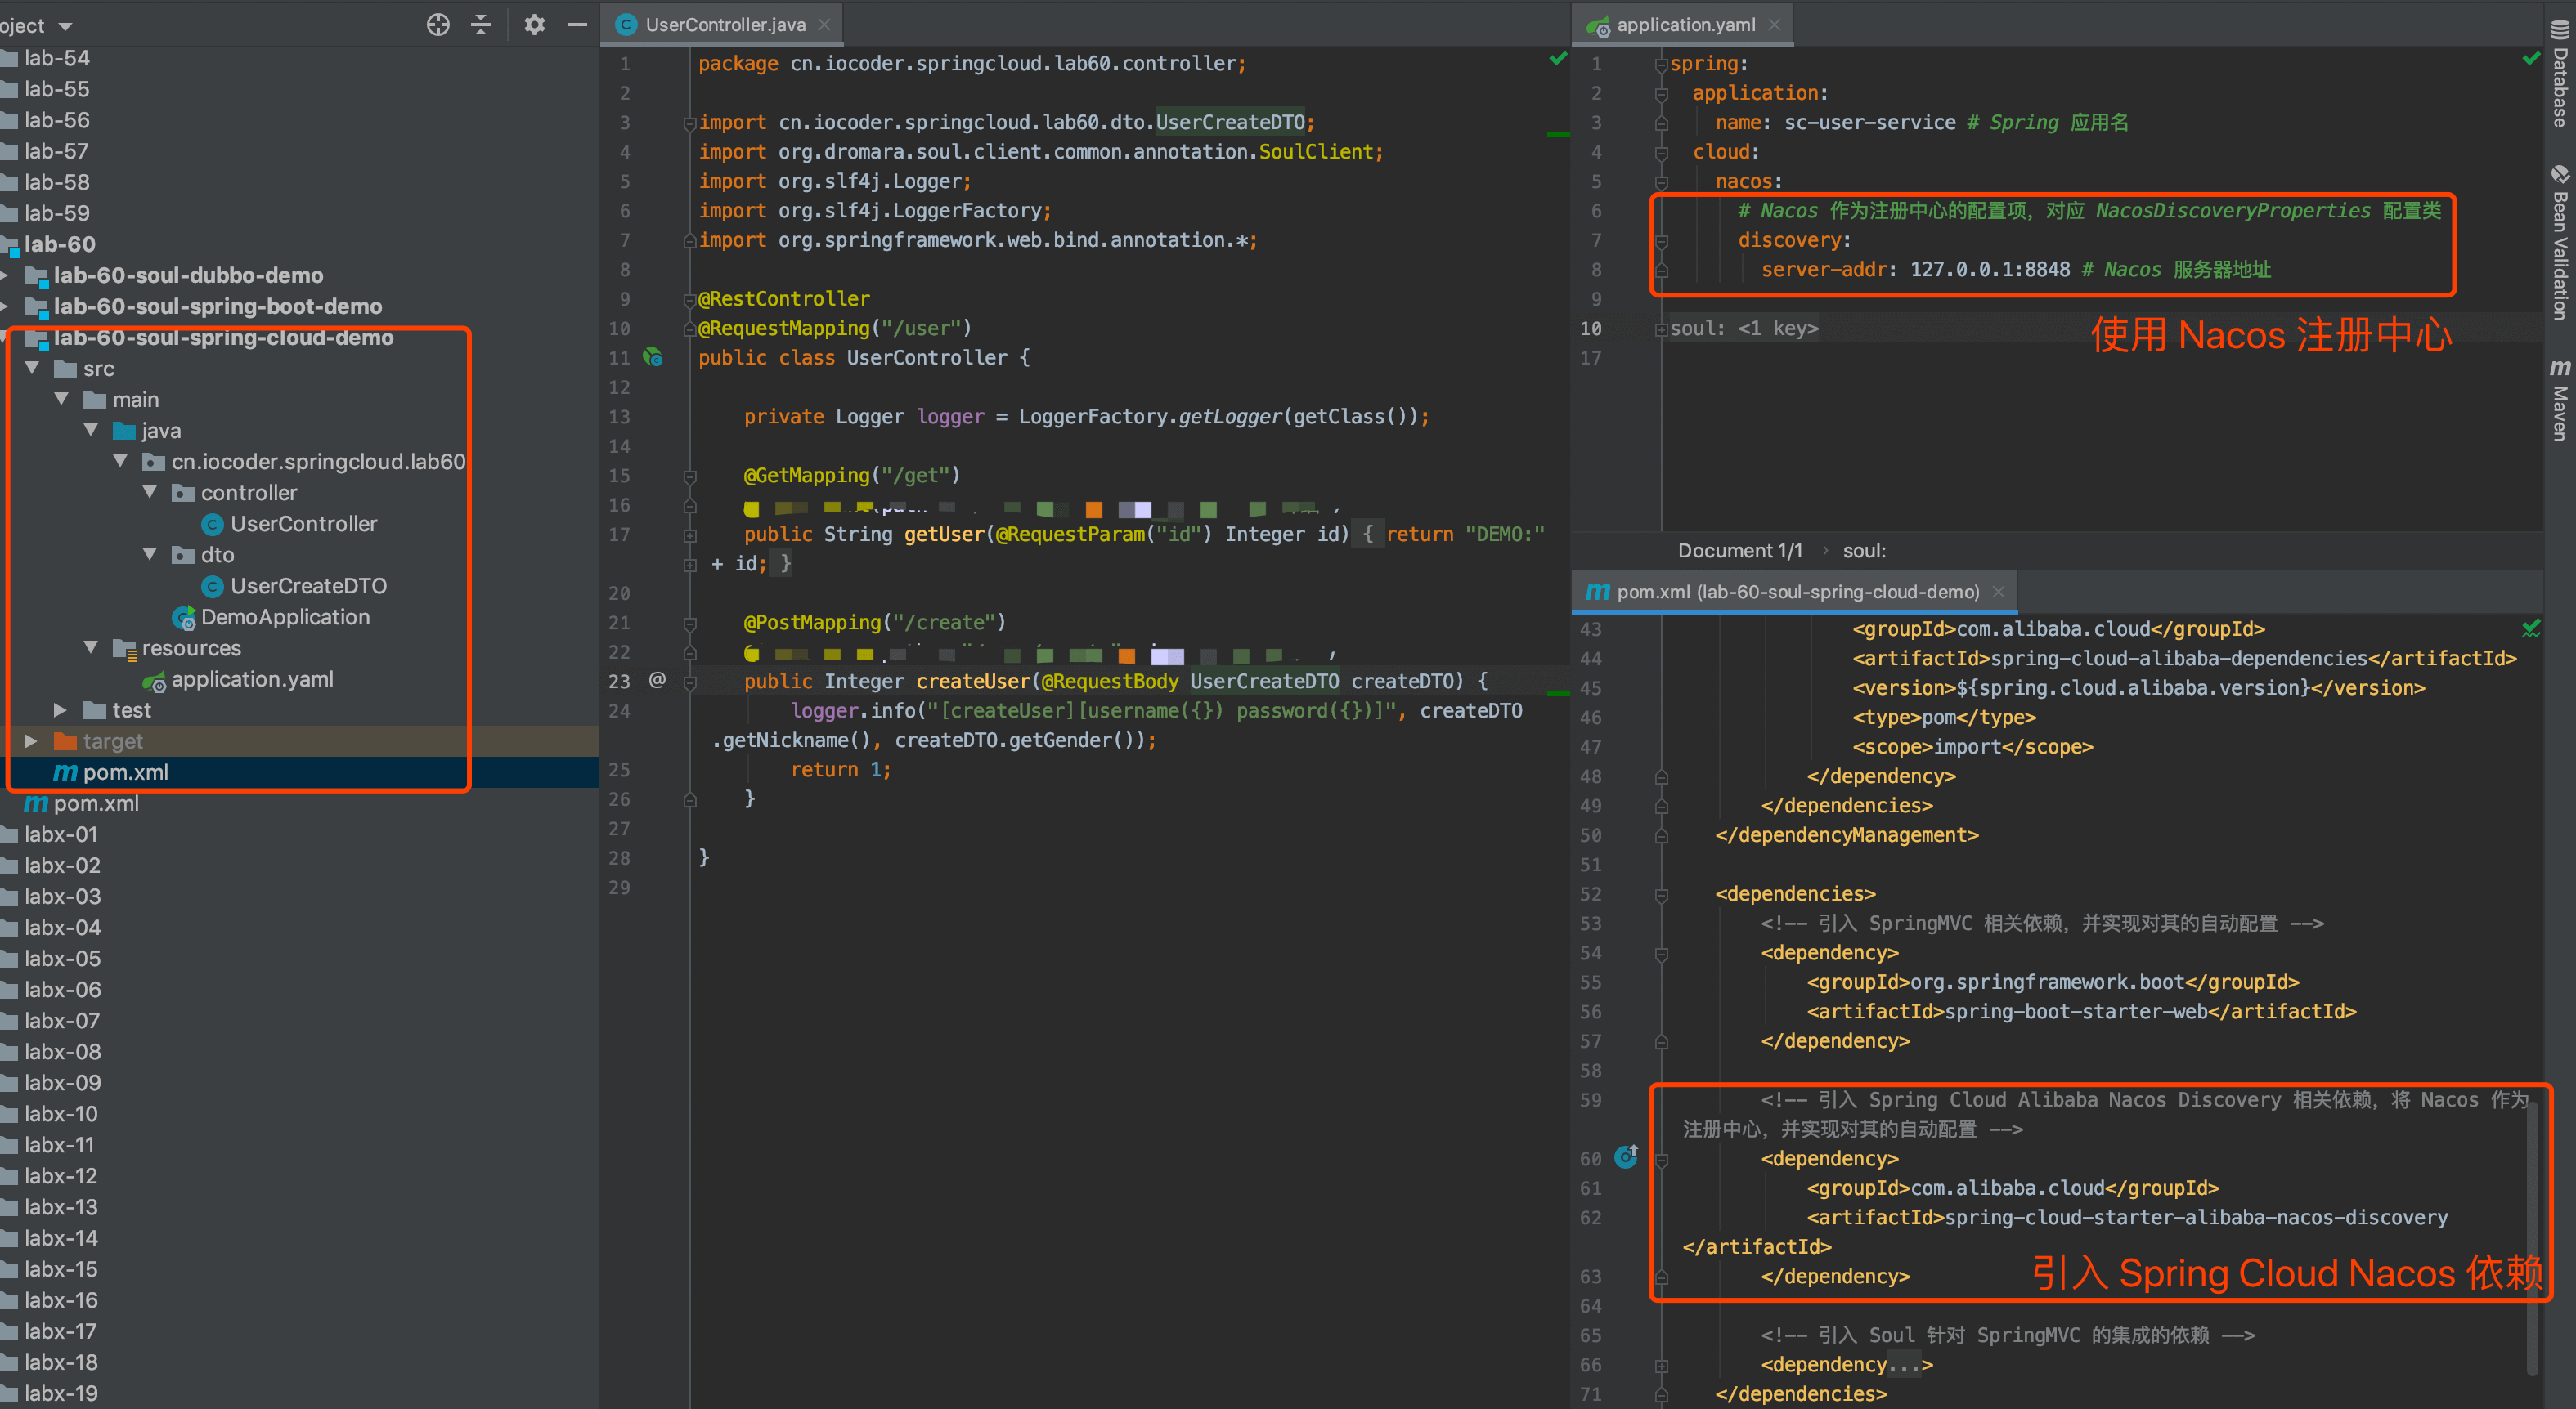Unfold the collapsed soul key in application.yaml

point(1661,329)
